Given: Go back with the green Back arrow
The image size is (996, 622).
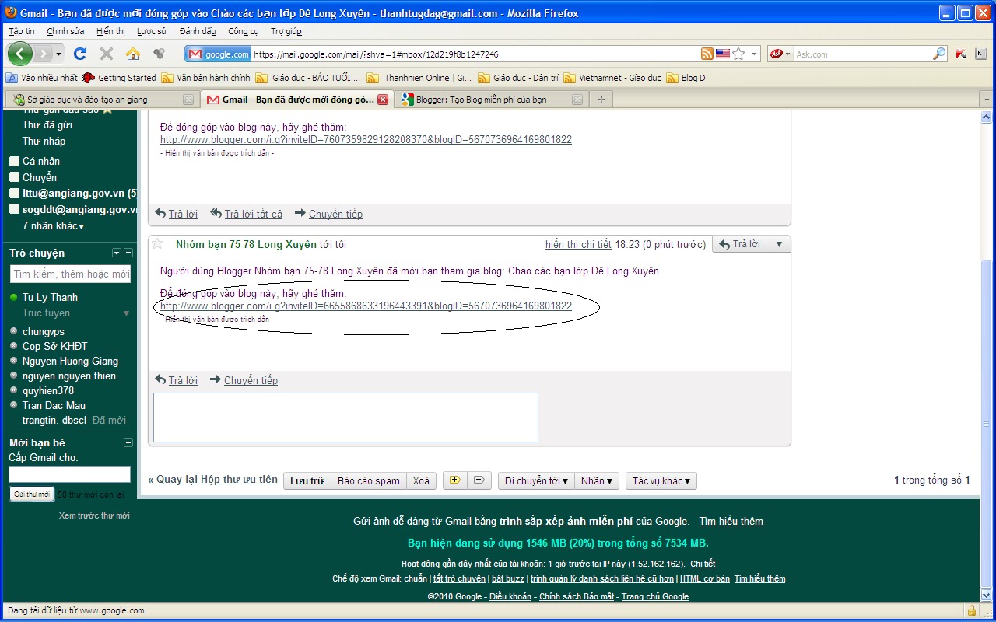Looking at the screenshot, I should 20,54.
